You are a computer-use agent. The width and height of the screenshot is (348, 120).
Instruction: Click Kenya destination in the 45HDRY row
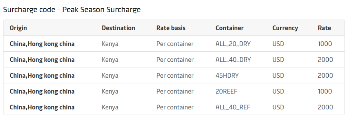[x=110, y=76]
